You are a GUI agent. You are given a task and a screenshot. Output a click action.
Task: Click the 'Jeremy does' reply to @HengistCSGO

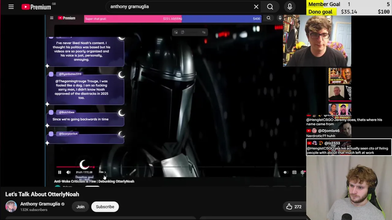coord(344,122)
